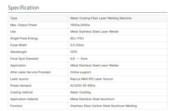This screenshot has width=175, height=111.
Task: Select the 1070 wavelength value
Action: [73, 52]
